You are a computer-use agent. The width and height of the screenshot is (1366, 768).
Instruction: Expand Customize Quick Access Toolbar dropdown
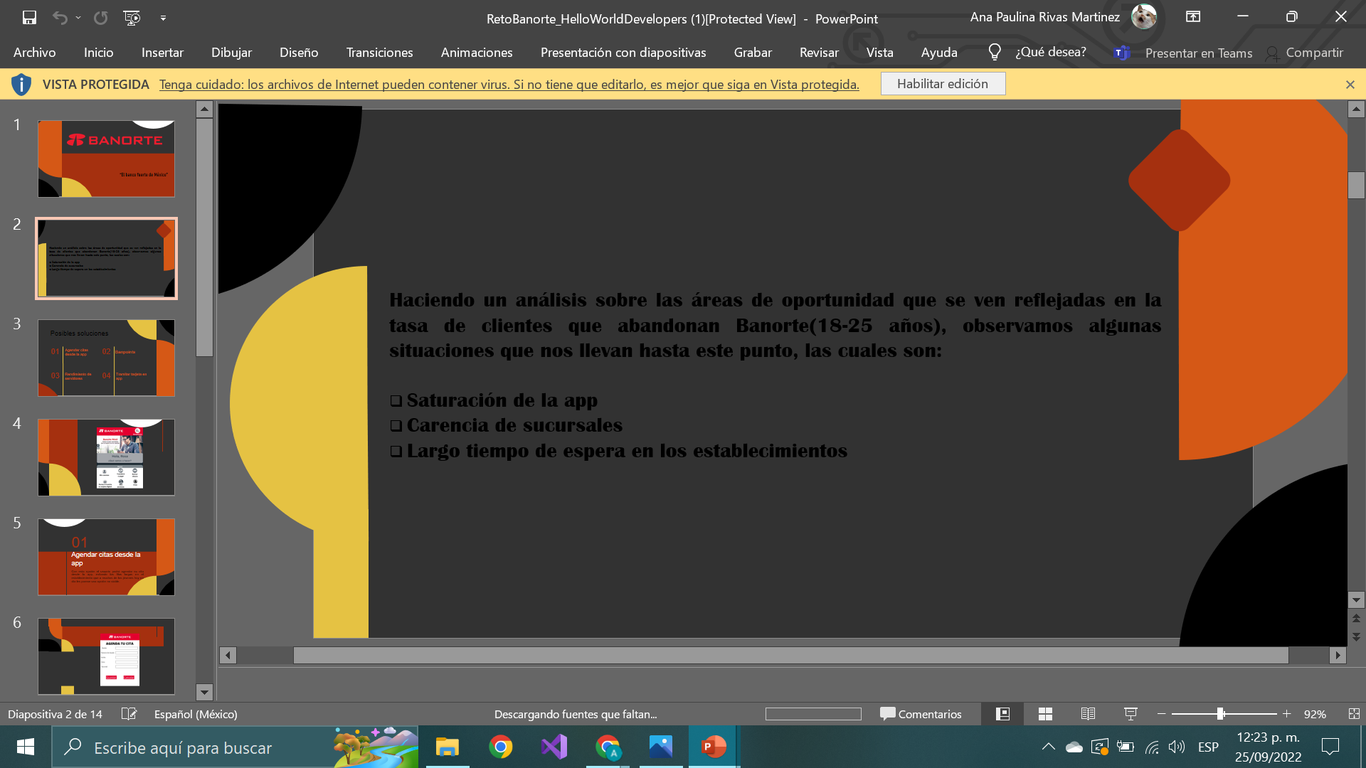pyautogui.click(x=163, y=18)
